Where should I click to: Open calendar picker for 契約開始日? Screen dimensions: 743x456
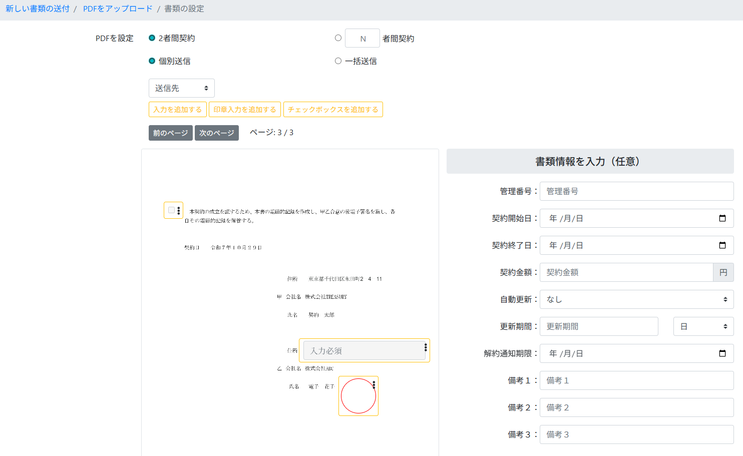[x=722, y=218]
